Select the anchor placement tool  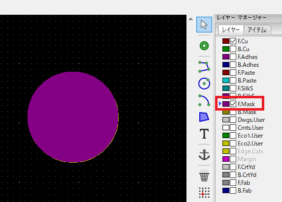tap(204, 155)
